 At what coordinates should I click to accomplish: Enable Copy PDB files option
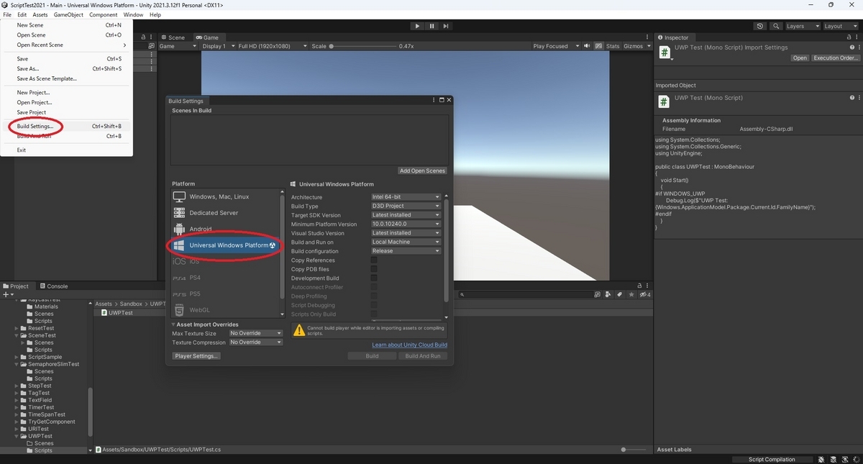[x=373, y=269]
